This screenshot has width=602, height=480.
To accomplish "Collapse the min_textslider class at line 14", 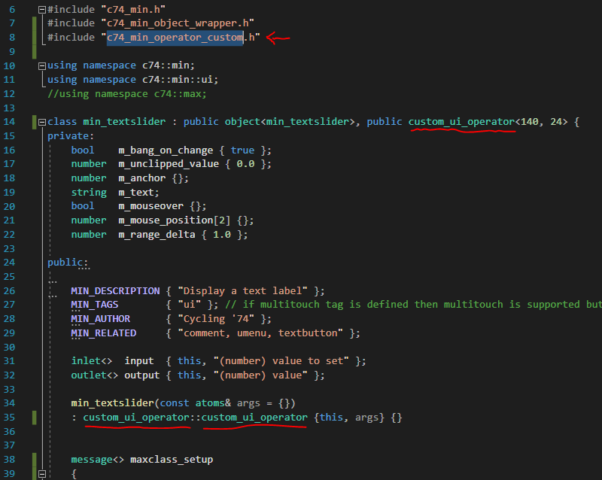I will tap(42, 122).
